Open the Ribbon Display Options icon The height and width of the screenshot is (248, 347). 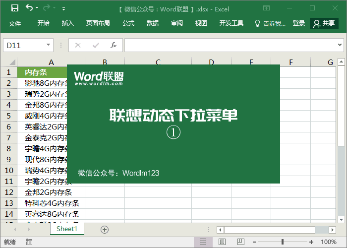267,8
